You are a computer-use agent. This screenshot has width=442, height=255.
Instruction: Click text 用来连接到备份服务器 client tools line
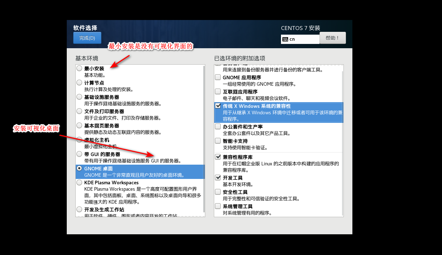[x=273, y=70]
